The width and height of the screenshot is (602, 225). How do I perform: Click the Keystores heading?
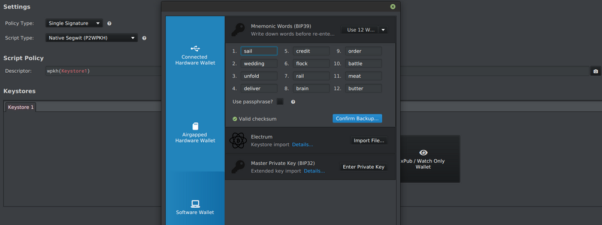(x=19, y=91)
